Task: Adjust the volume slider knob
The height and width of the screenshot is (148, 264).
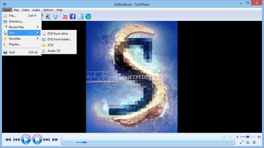Action: coord(248,137)
